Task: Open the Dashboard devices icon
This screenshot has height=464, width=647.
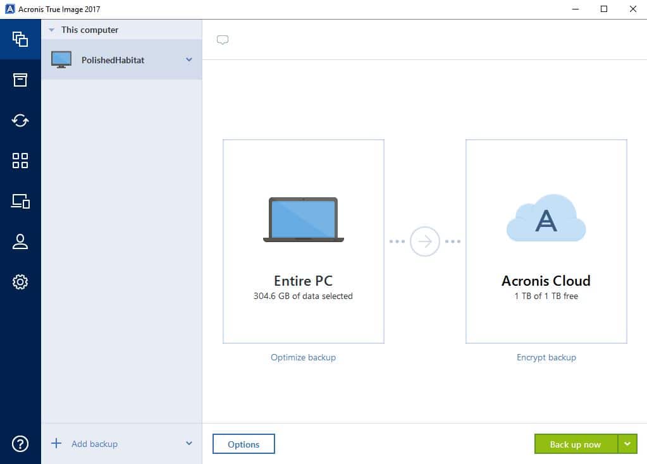Action: click(x=20, y=201)
